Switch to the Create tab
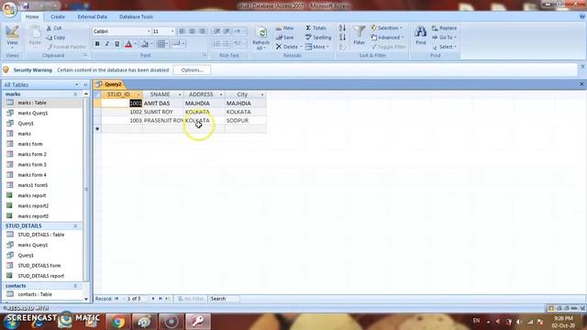This screenshot has height=330, width=587. [x=58, y=16]
